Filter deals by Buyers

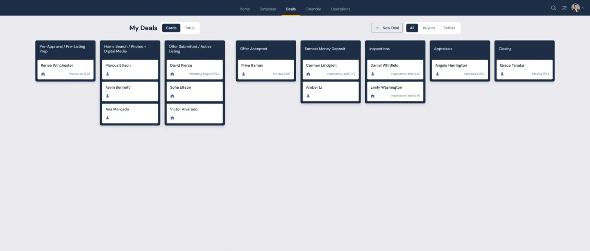(x=429, y=28)
